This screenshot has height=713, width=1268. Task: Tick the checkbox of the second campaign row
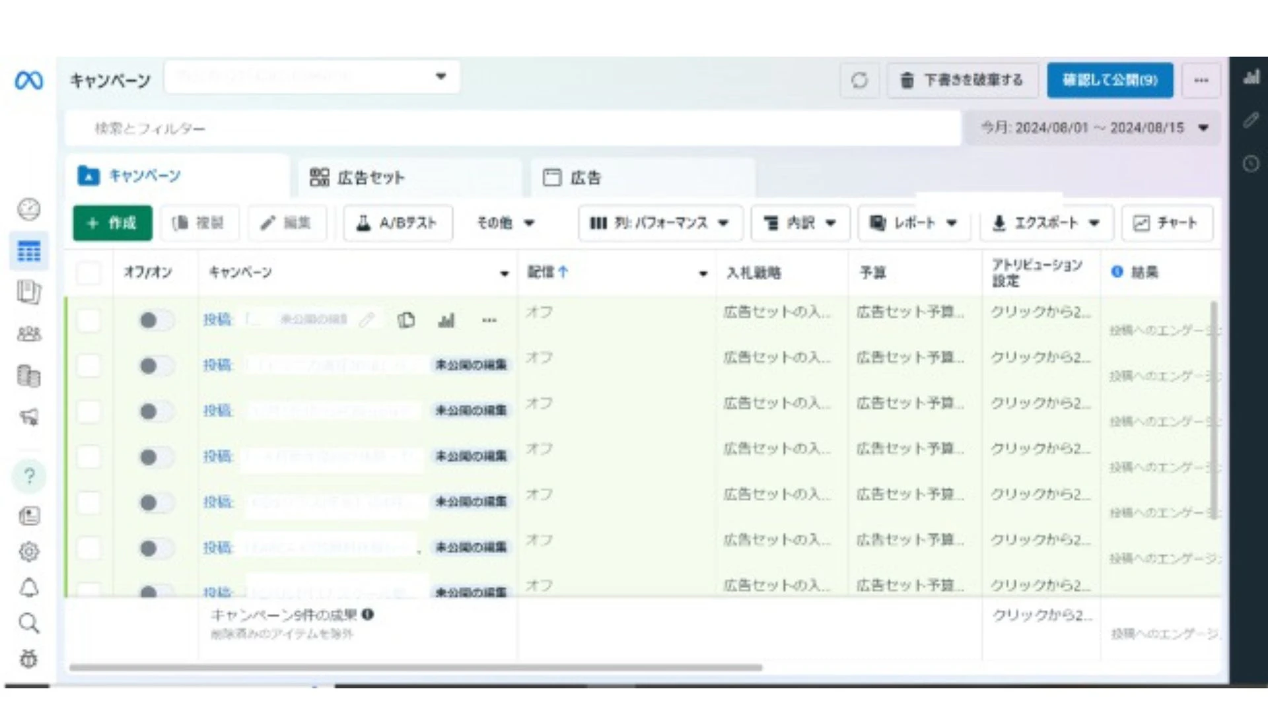[89, 365]
